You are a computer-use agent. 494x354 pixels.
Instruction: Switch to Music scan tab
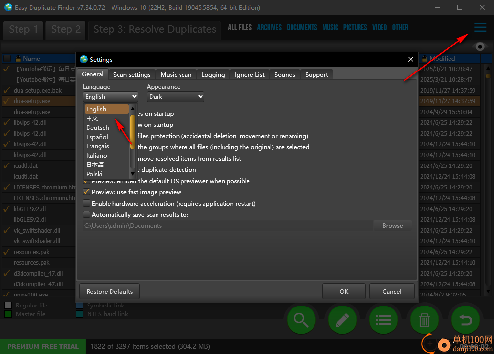176,75
